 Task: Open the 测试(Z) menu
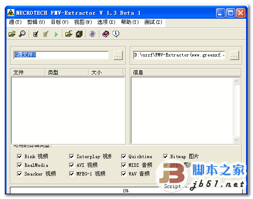153,22
